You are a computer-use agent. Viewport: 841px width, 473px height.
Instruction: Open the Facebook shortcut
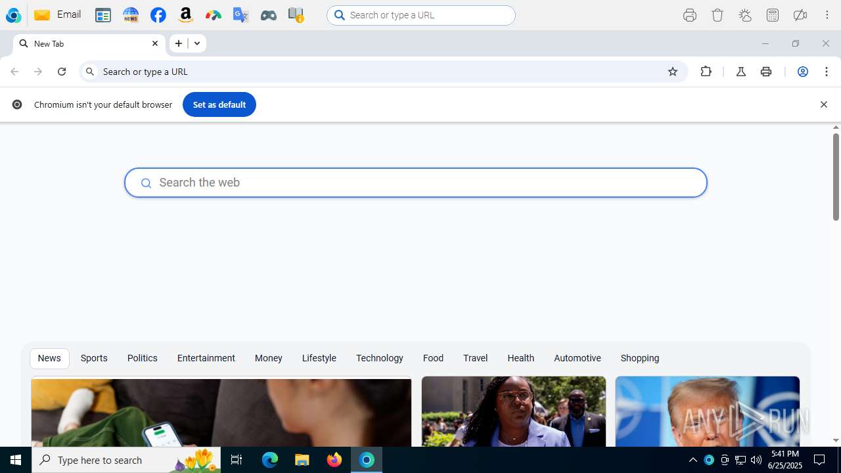click(158, 15)
